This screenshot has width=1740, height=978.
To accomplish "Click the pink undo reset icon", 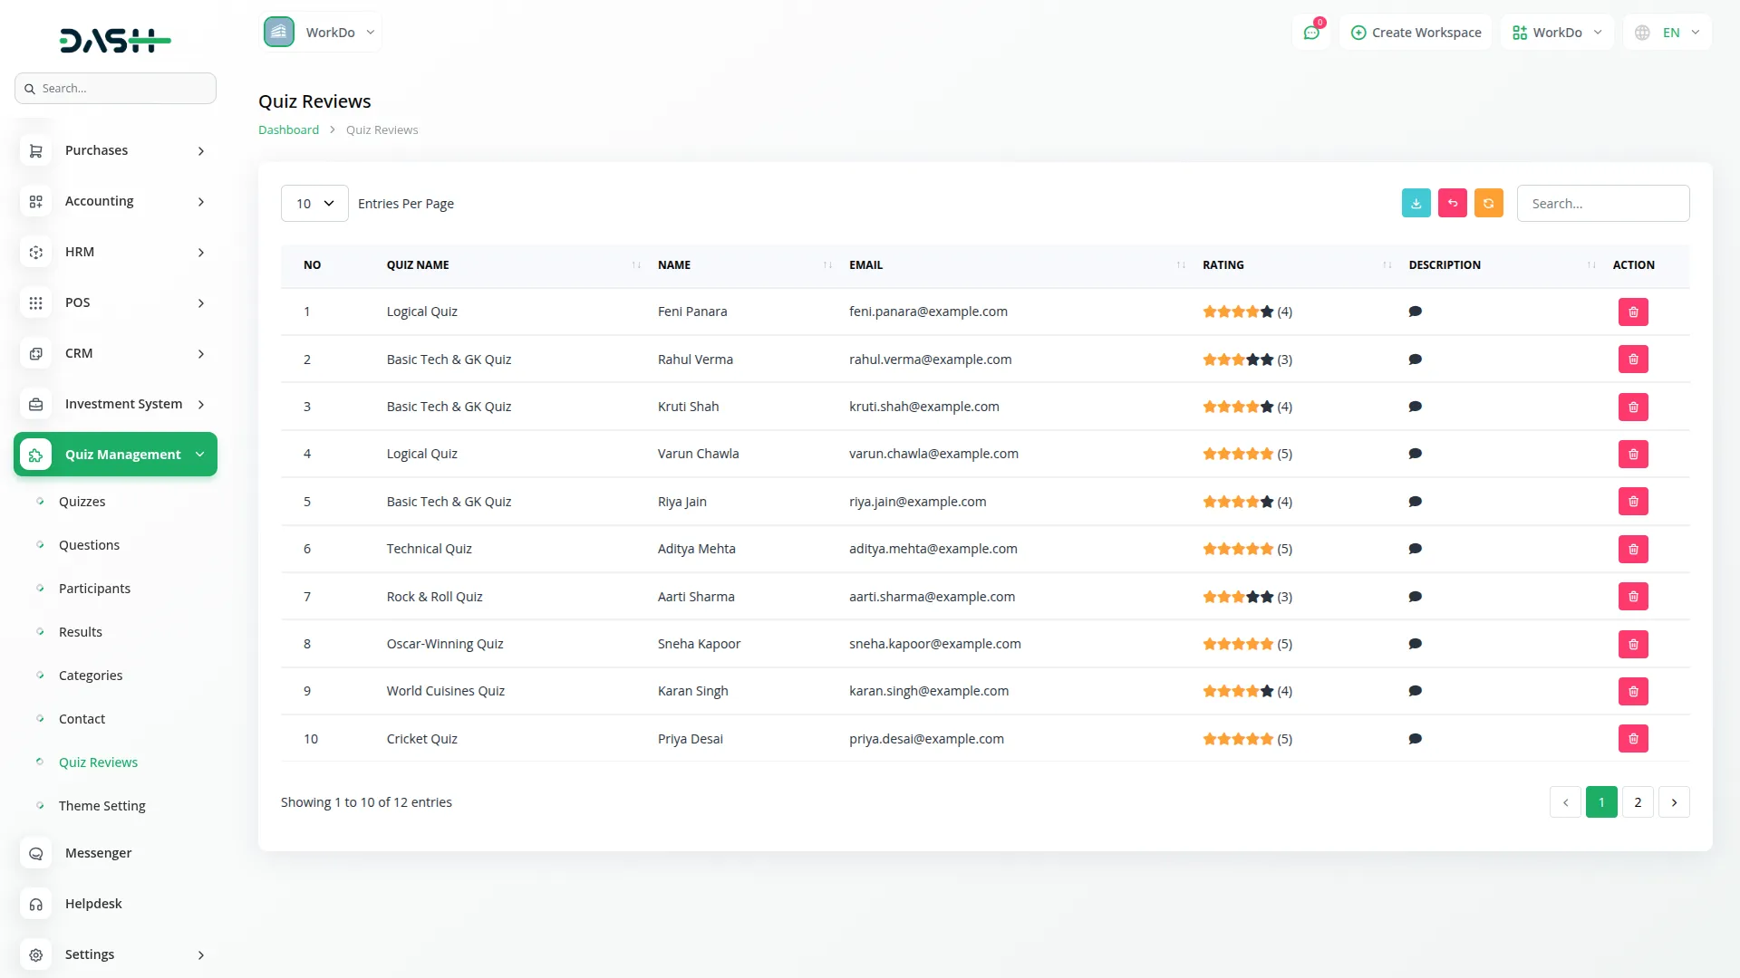I will click(1452, 203).
